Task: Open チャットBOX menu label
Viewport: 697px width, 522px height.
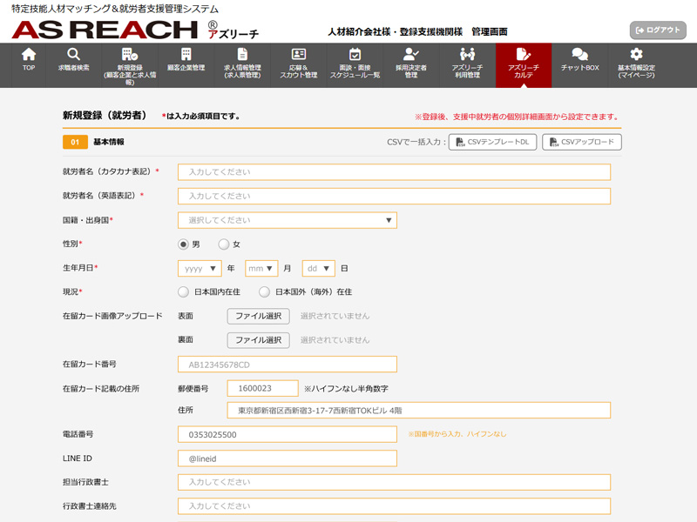Action: click(579, 68)
